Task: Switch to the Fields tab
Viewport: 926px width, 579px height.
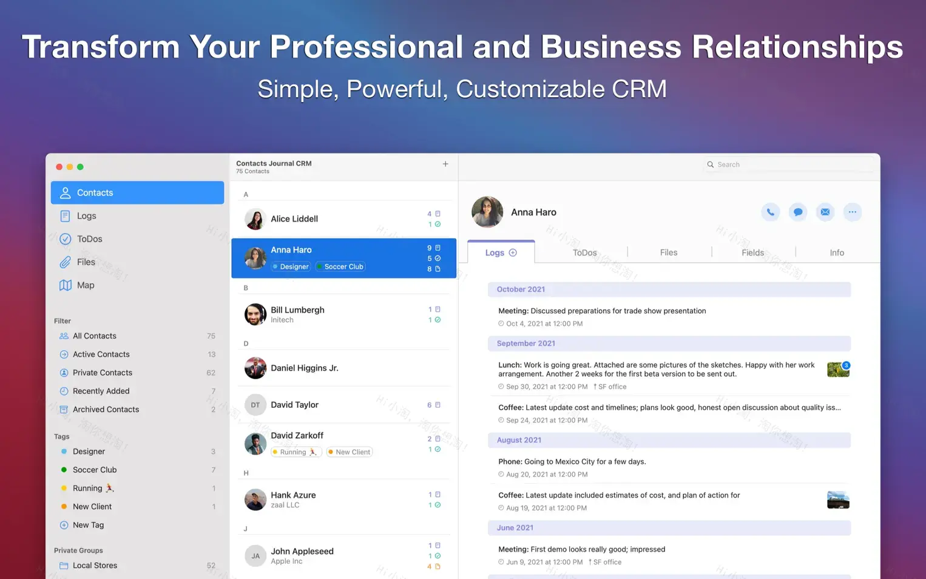Action: pyautogui.click(x=752, y=252)
